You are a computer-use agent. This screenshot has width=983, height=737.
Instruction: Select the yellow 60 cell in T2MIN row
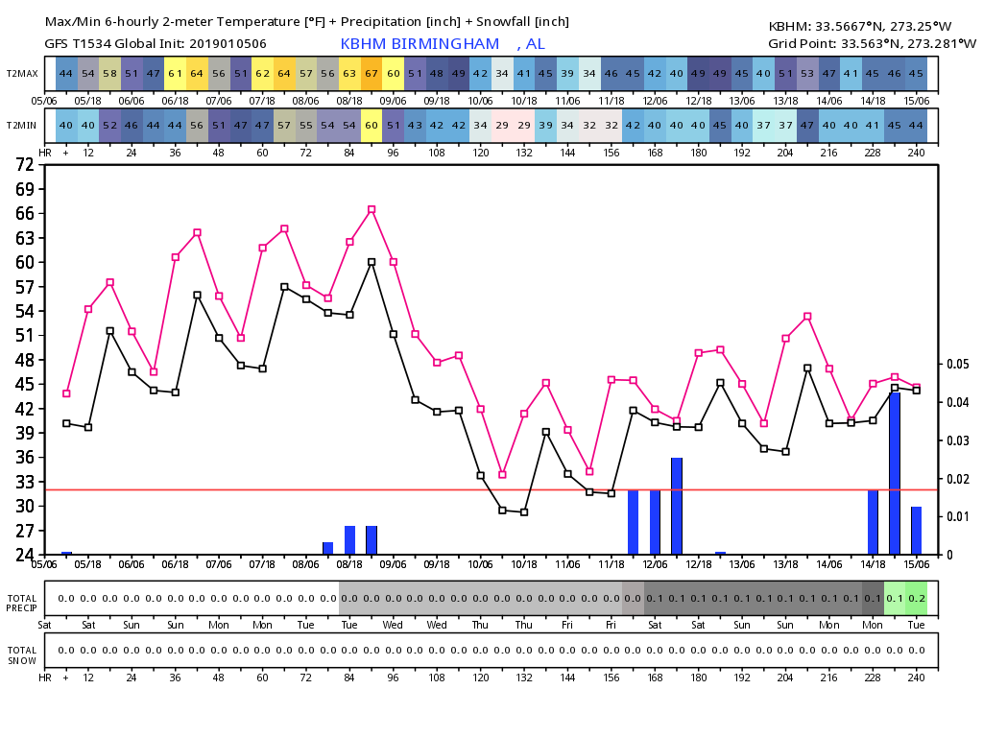(x=372, y=126)
